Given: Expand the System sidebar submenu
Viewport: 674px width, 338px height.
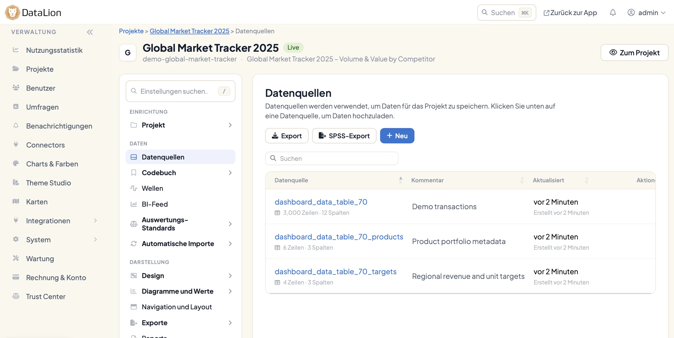Looking at the screenshot, I should (x=95, y=239).
